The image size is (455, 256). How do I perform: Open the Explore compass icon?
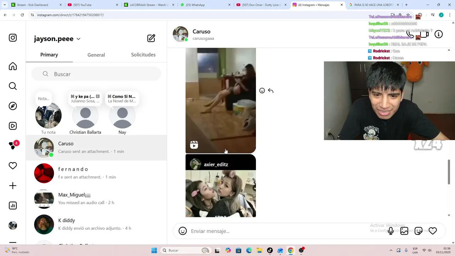pyautogui.click(x=13, y=106)
